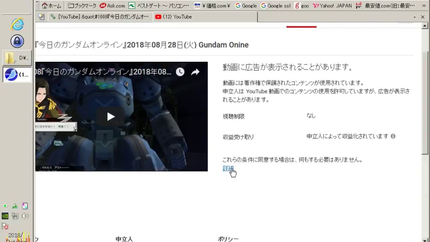Image resolution: width=430 pixels, height=242 pixels.
Task: Click the Action Center flag tray icon
Action: 5,226
